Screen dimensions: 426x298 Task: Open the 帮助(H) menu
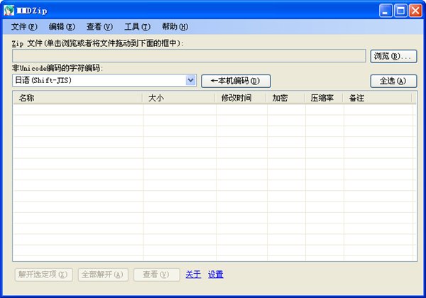(175, 26)
